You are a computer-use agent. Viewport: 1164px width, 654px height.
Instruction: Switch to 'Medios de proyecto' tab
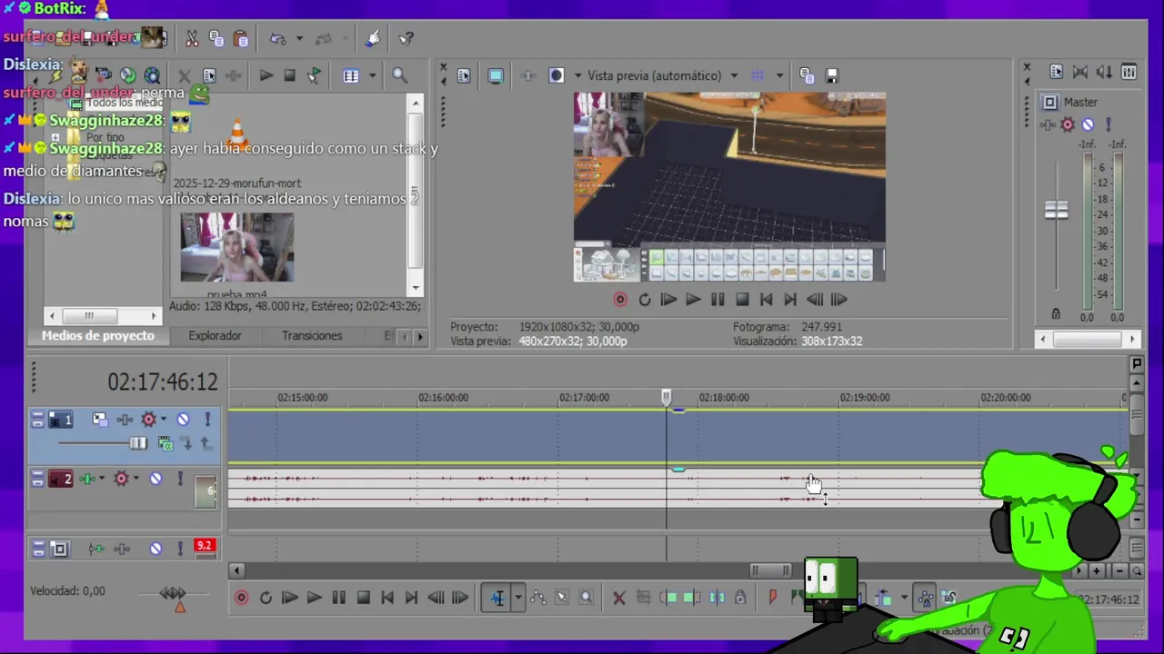[x=98, y=335]
